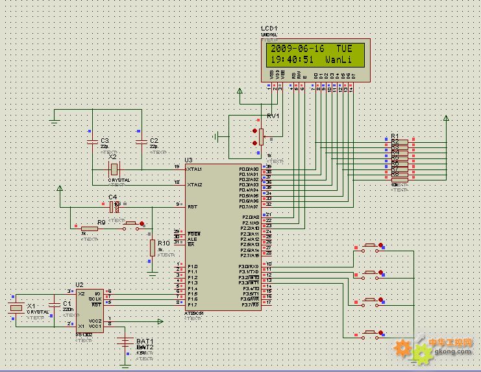The width and height of the screenshot is (481, 372).
Task: Click the AT89C51 part name label
Action: pyautogui.click(x=194, y=314)
